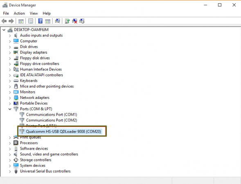Screen dimensions: 241x184
Task: Expand Sound, video and game controllers arrow
Action: click(x=10, y=155)
